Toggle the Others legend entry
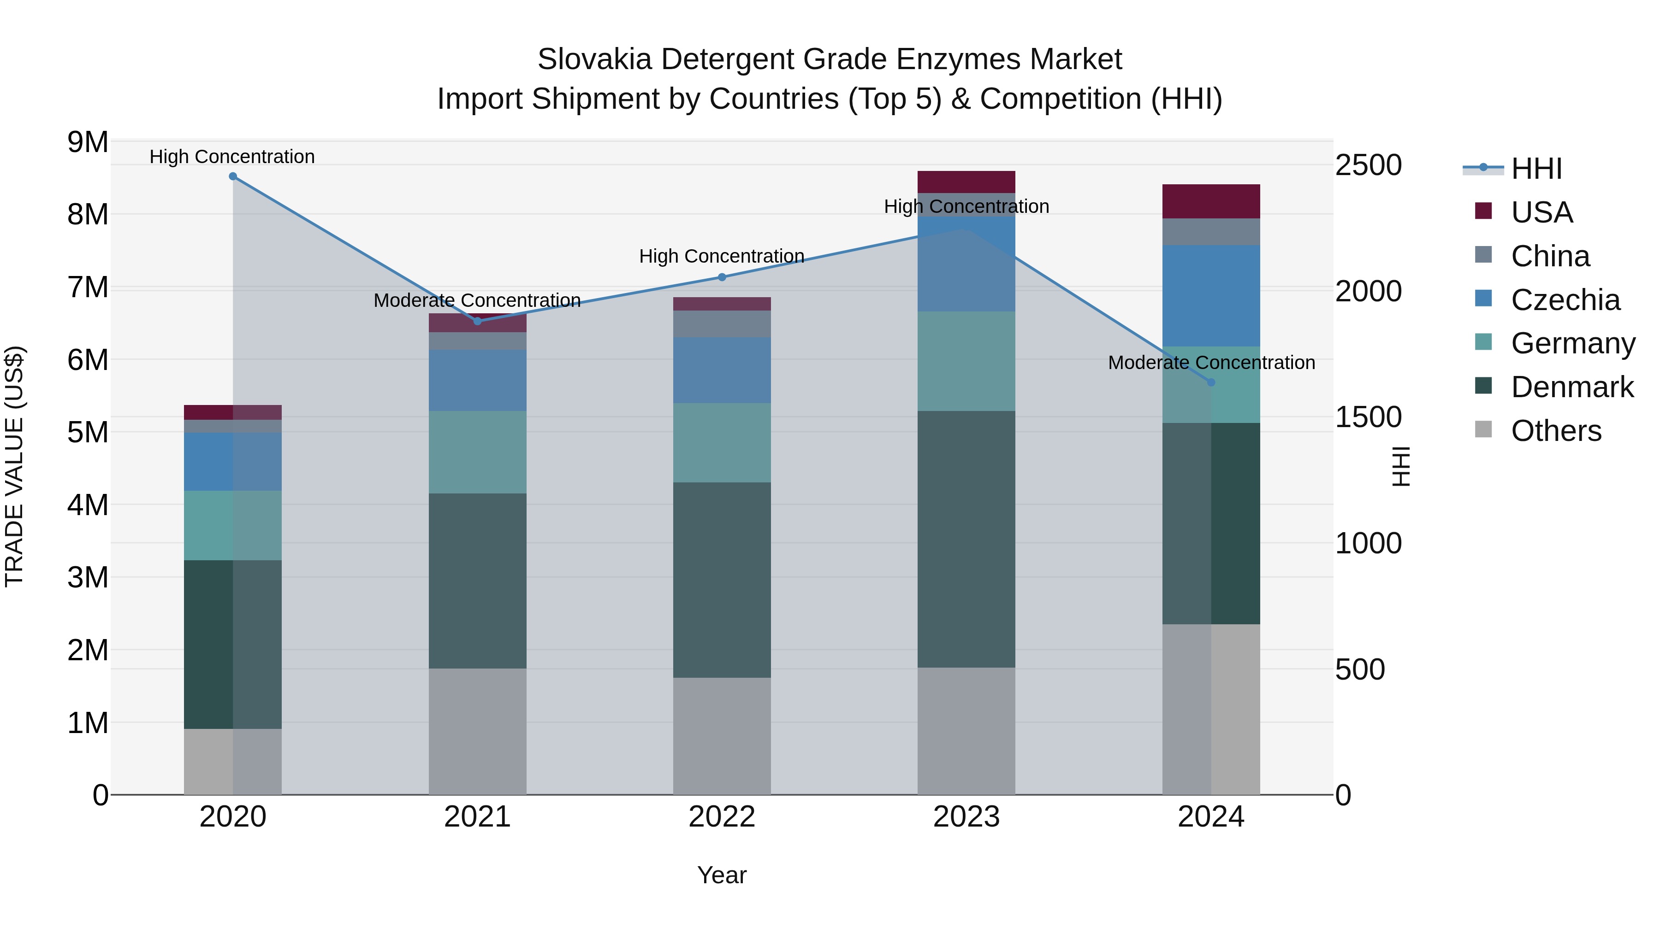 click(1539, 430)
